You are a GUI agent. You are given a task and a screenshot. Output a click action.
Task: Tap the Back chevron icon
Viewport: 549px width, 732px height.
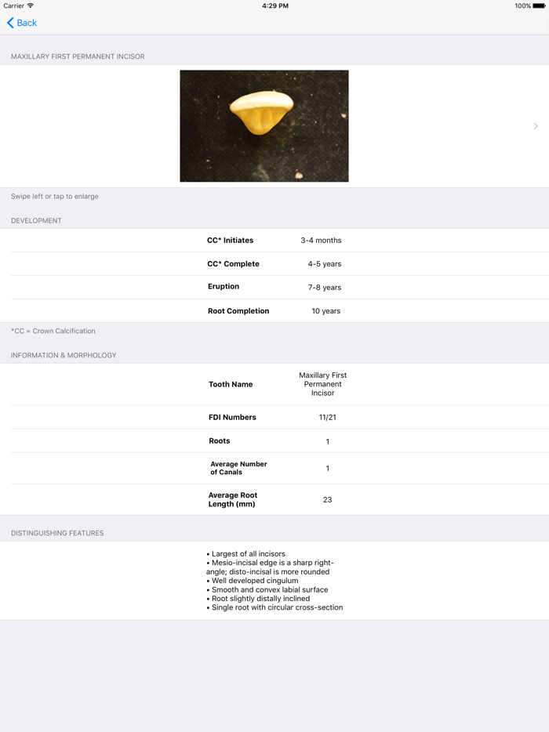(9, 24)
